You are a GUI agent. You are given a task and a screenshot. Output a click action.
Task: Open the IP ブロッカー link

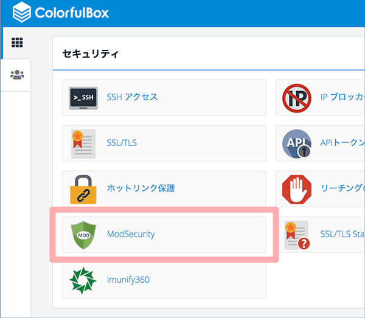(x=342, y=97)
